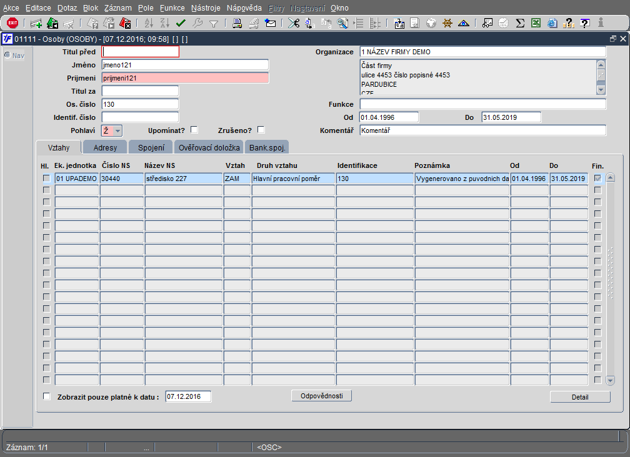Click into the Titul před field
630x457 pixels.
140,52
